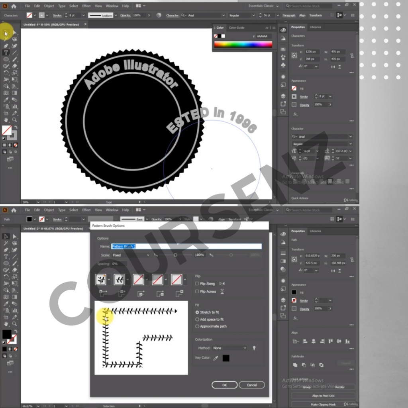Select the Add space to fit option
Viewport: 408px width, 408px height.
(197, 319)
